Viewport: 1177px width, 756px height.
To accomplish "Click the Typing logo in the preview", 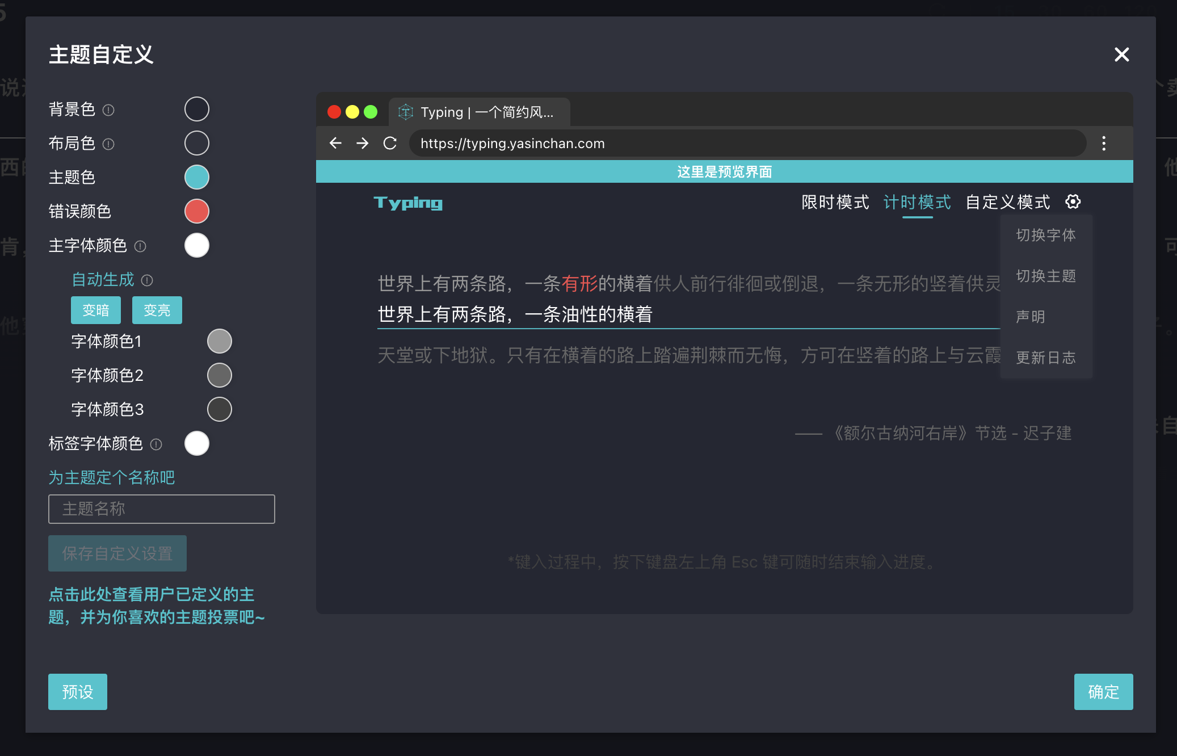I will pos(407,203).
